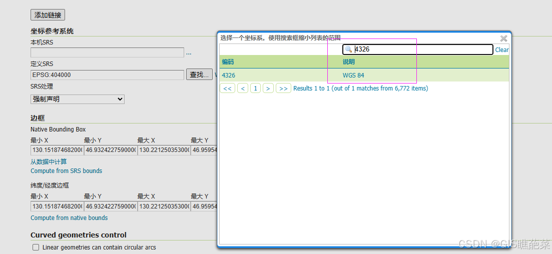This screenshot has width=552, height=254.
Task: Click the Results 1 to 1 status text
Action: [x=360, y=88]
